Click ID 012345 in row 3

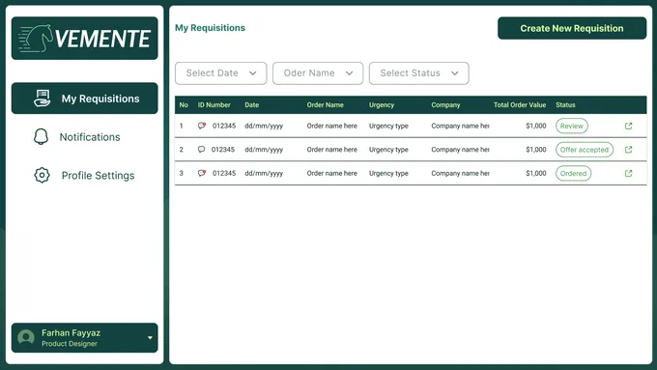click(224, 173)
